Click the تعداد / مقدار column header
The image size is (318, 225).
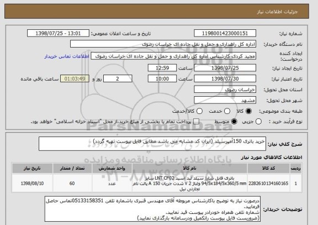72,169
